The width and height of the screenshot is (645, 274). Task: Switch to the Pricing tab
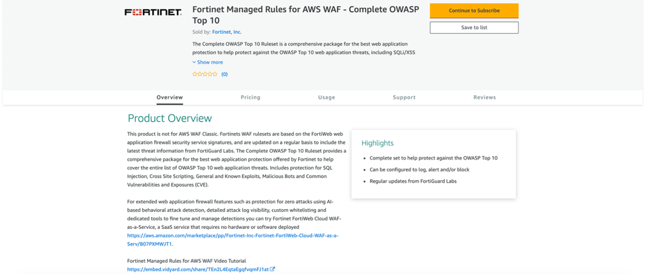250,97
